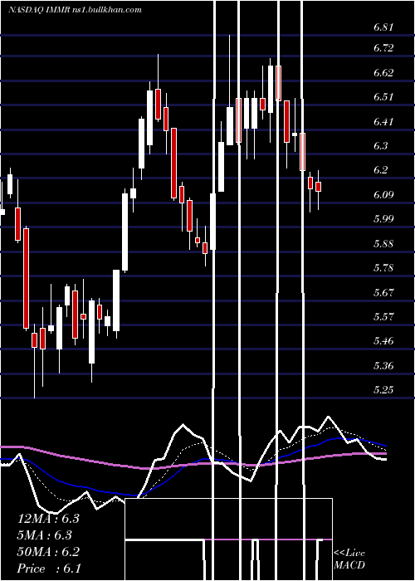
Task: Click the 5MA : 6.3 readout
Action: pyautogui.click(x=45, y=535)
